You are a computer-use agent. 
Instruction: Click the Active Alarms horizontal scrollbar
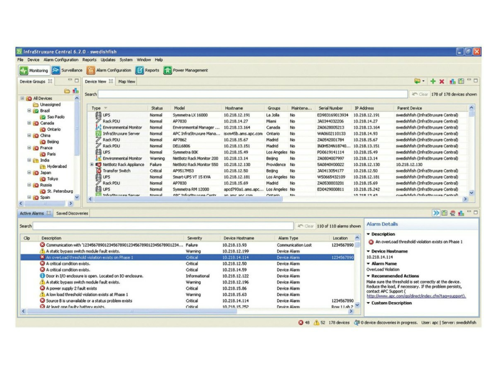132,311
